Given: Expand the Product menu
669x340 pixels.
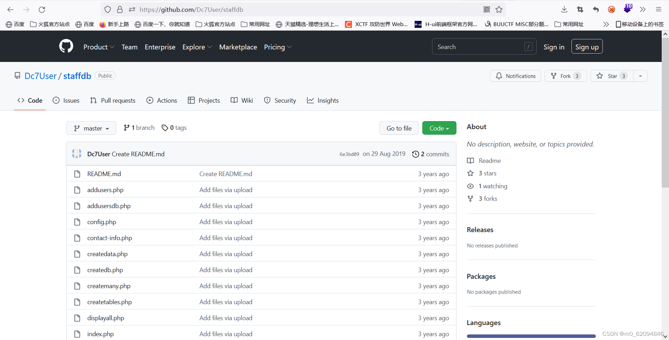Looking at the screenshot, I should click(99, 47).
